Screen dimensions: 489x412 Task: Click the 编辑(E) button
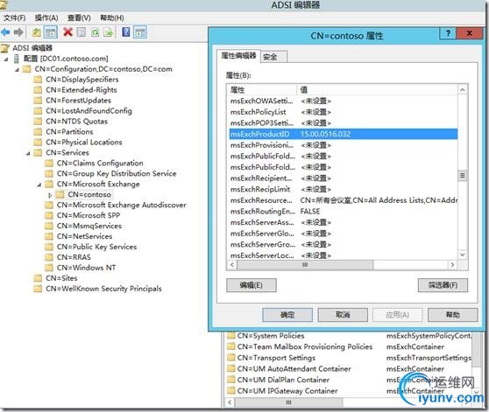click(x=252, y=285)
